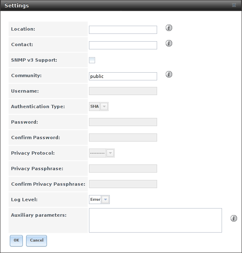Click inside Auxiliary parameters text area
Viewport: 242px width, 253px height.
click(x=155, y=220)
